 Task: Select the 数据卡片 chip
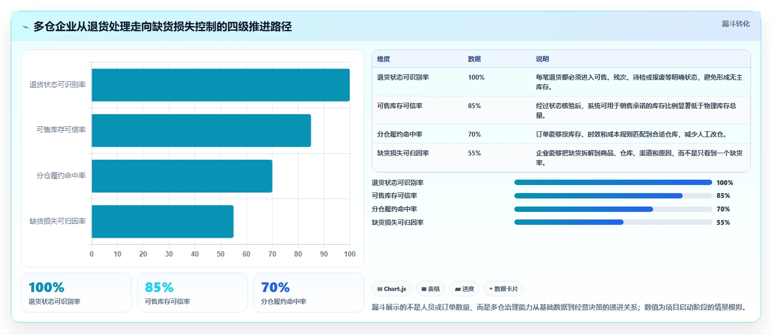point(504,289)
